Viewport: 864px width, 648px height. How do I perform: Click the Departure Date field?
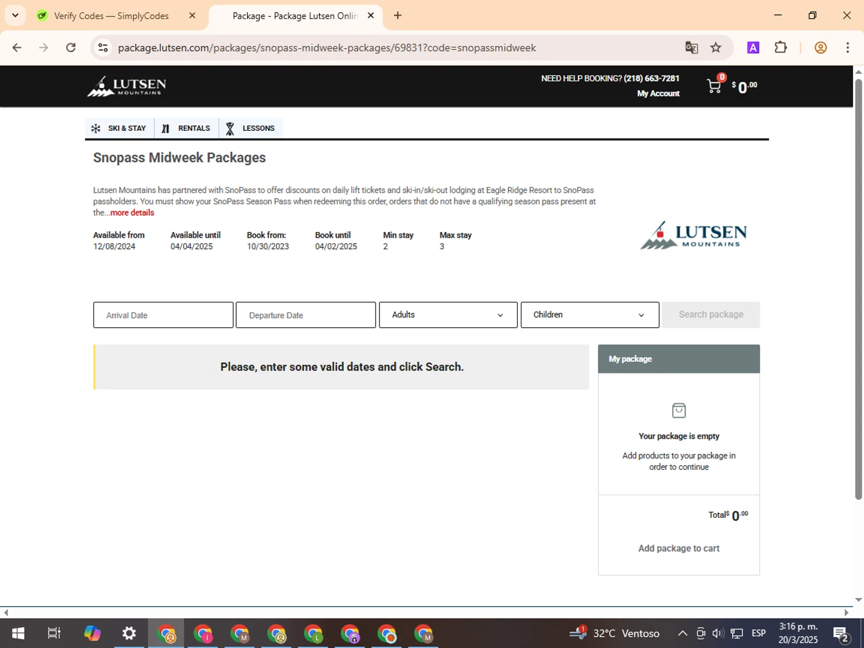point(306,315)
